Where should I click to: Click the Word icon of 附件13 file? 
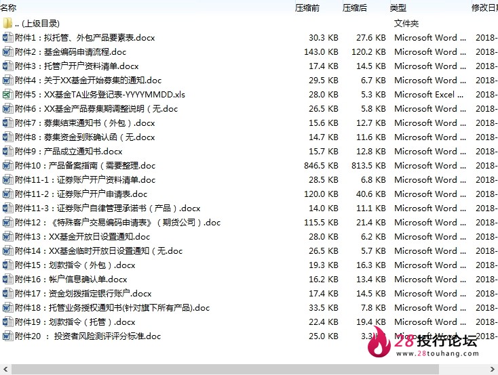[x=7, y=236]
